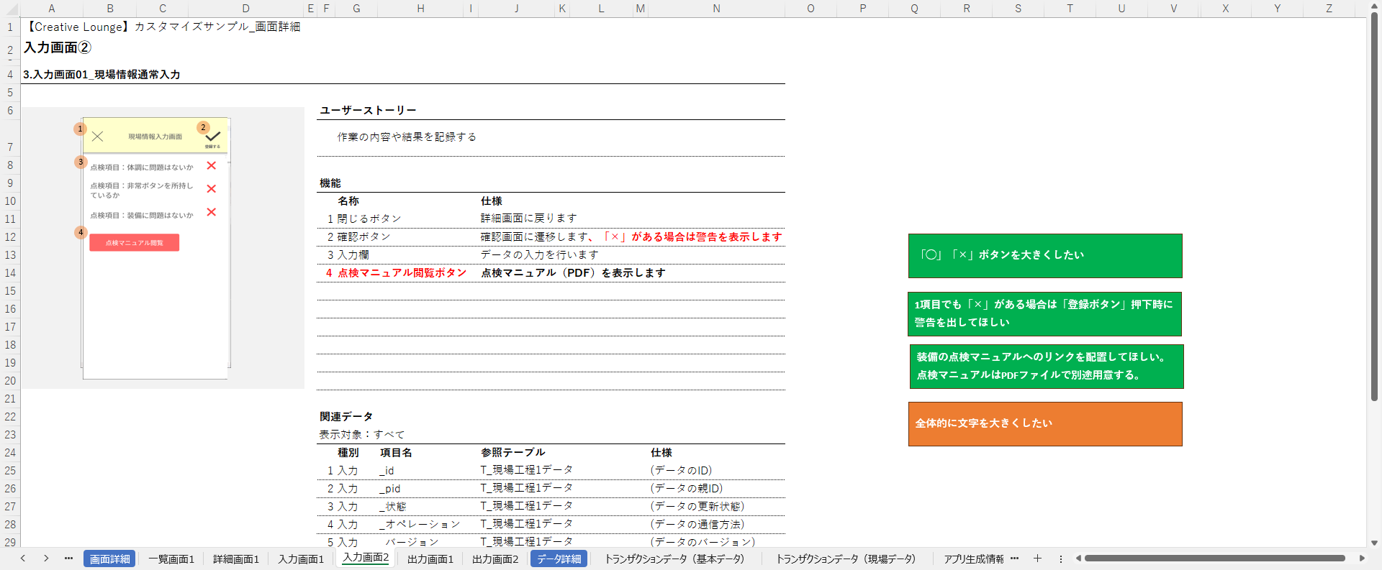Select green note about 登録ボタン warning

pyautogui.click(x=1044, y=314)
